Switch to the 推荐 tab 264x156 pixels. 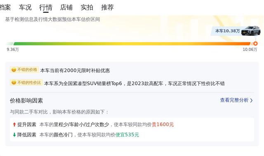[x=107, y=7]
